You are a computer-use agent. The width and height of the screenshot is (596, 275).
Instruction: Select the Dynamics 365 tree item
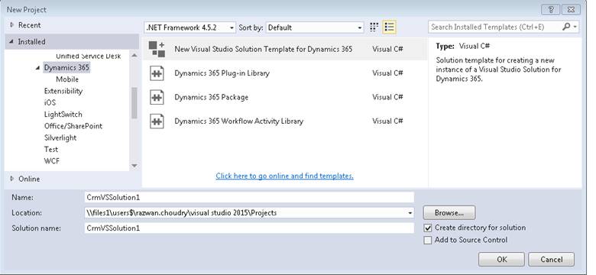tap(66, 68)
